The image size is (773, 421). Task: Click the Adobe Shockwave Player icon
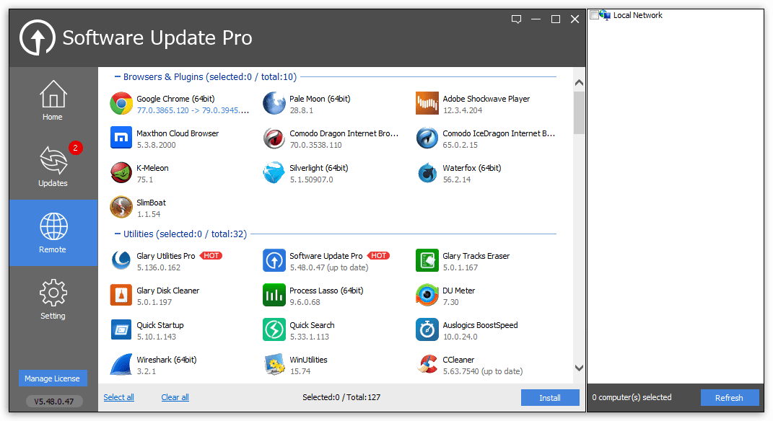427,103
